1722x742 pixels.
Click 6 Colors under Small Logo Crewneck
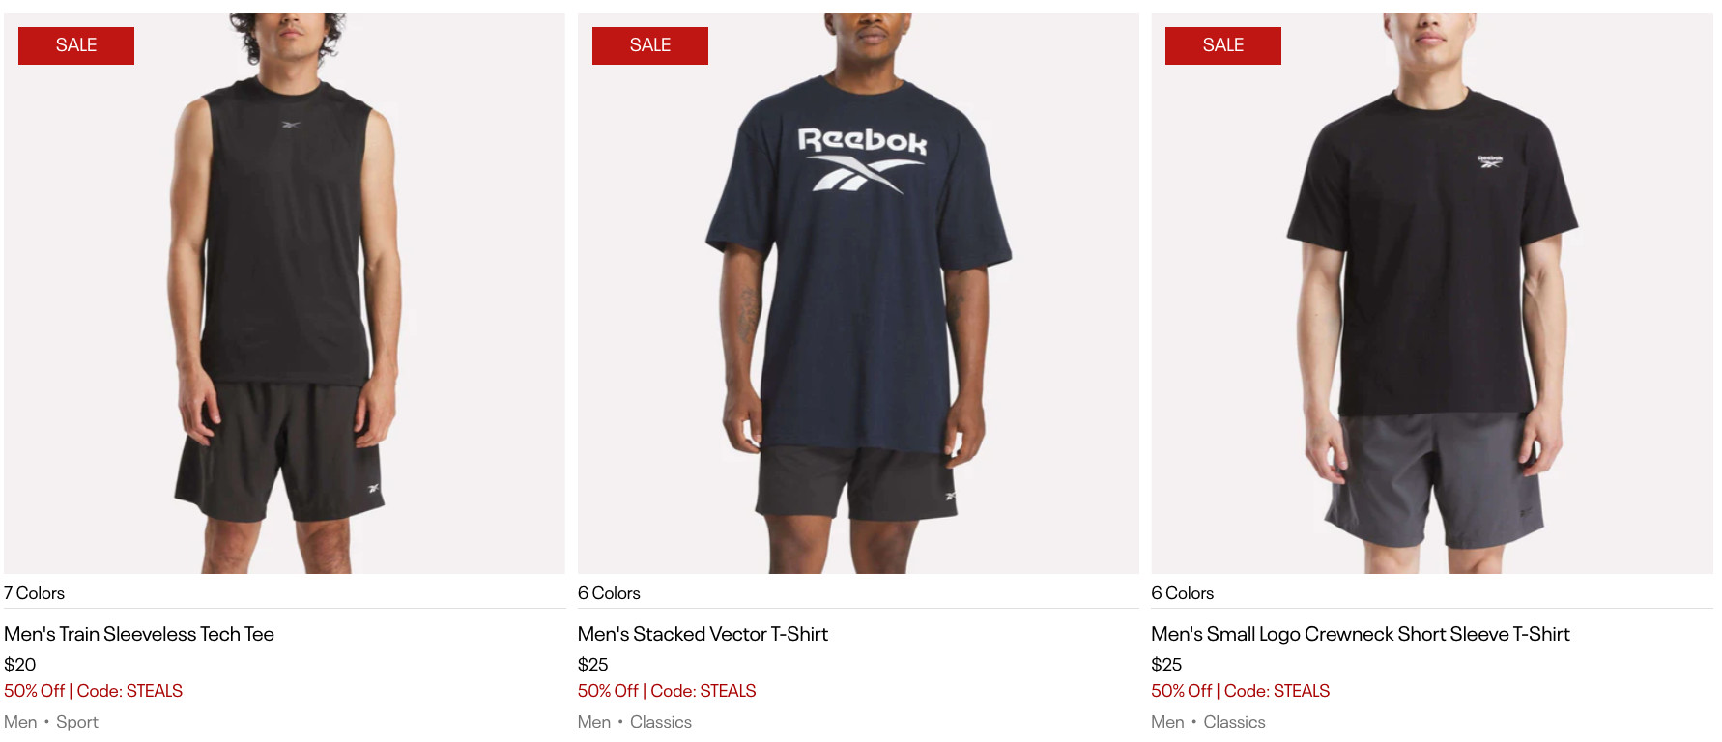(x=1182, y=593)
